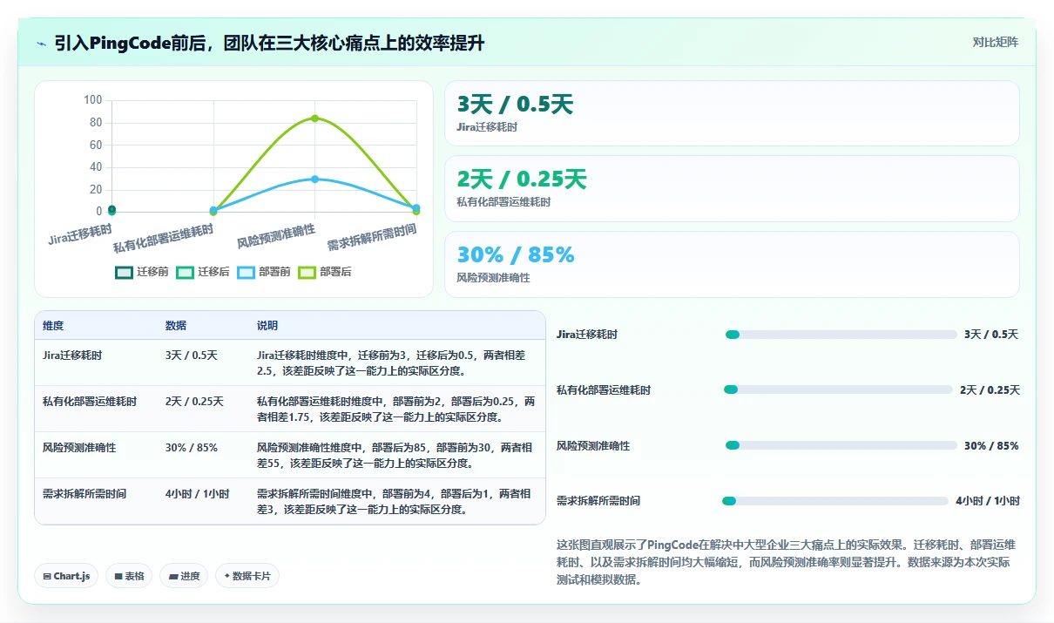Screen dimensions: 1054x623
Task: Click the 数据 column header
Action: [x=176, y=326]
